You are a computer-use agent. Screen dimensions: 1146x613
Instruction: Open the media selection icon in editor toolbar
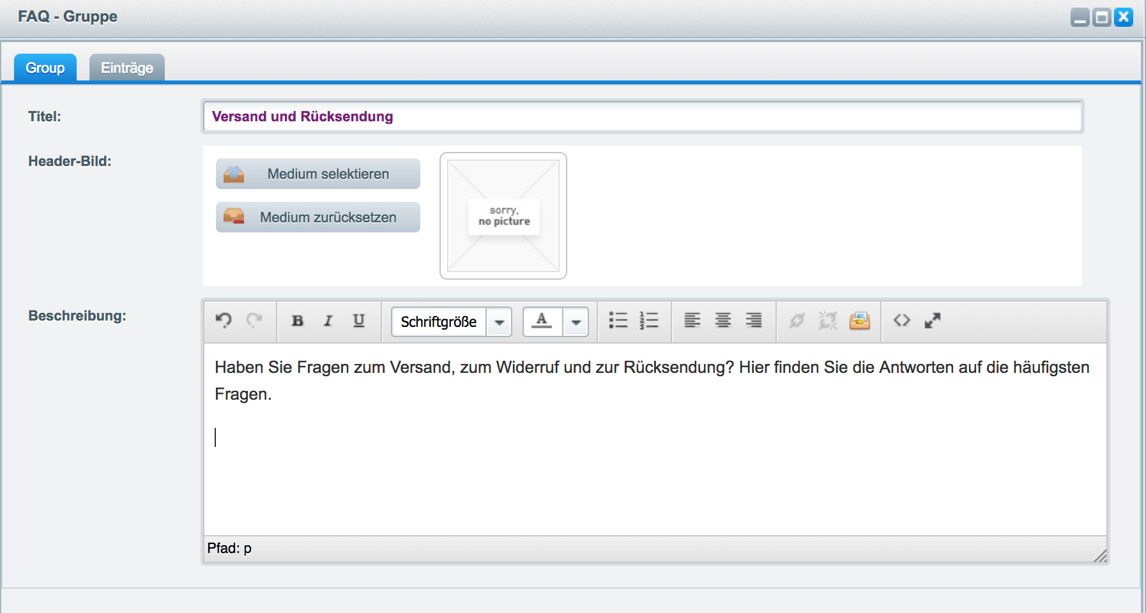tap(860, 321)
